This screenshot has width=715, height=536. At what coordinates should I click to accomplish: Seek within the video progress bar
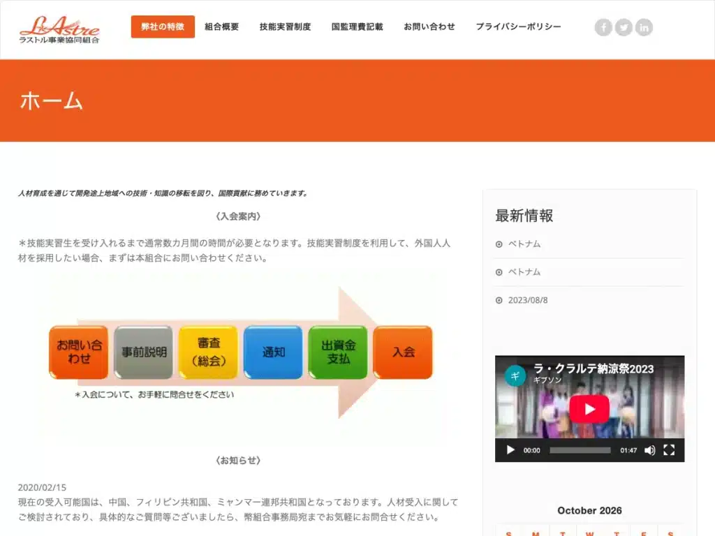tap(580, 450)
